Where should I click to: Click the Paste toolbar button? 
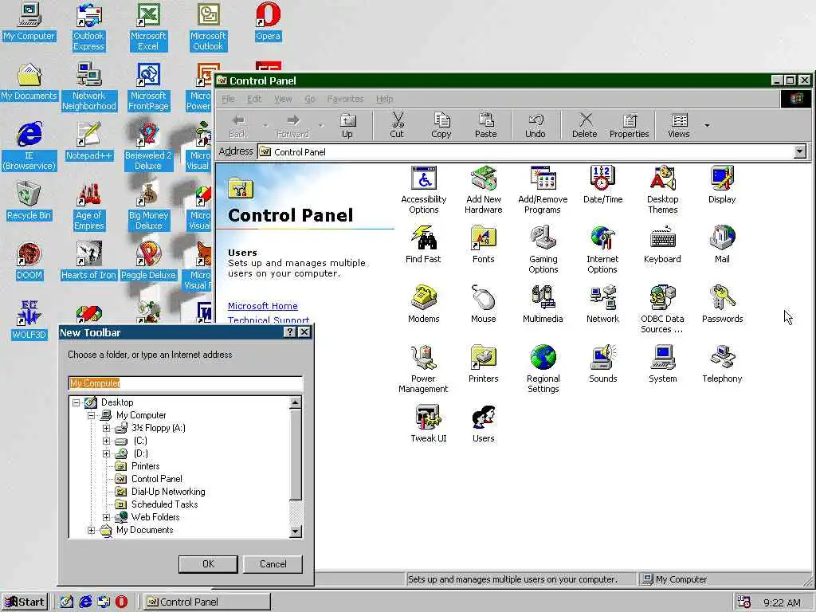pyautogui.click(x=485, y=125)
